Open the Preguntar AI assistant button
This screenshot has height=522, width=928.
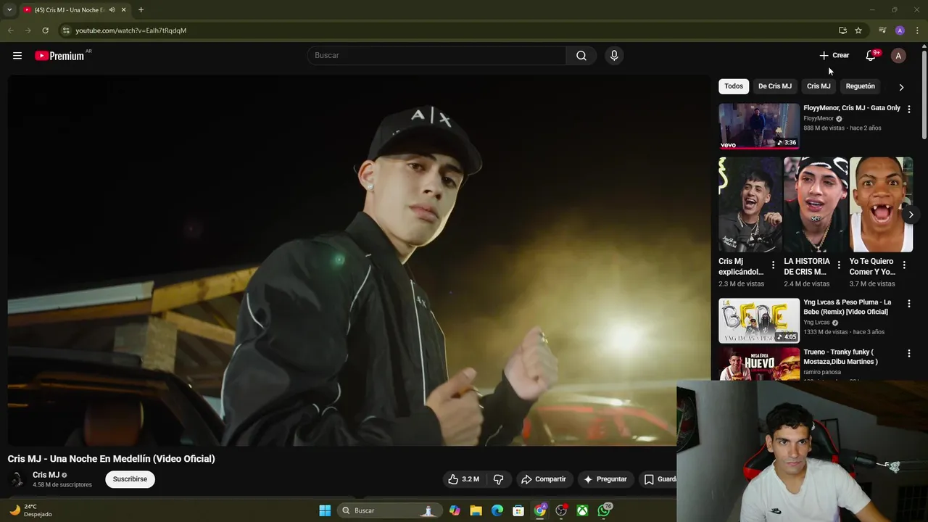[605, 479]
